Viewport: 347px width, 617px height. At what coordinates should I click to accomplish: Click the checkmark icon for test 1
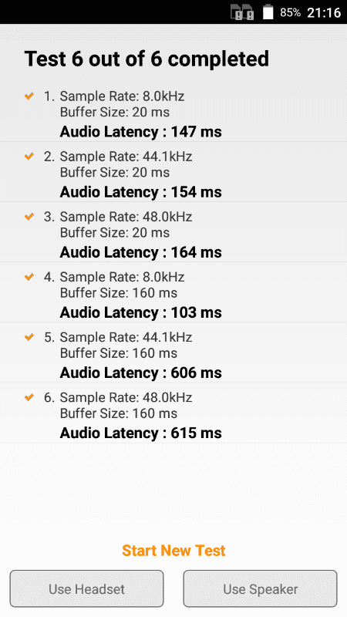click(x=29, y=96)
